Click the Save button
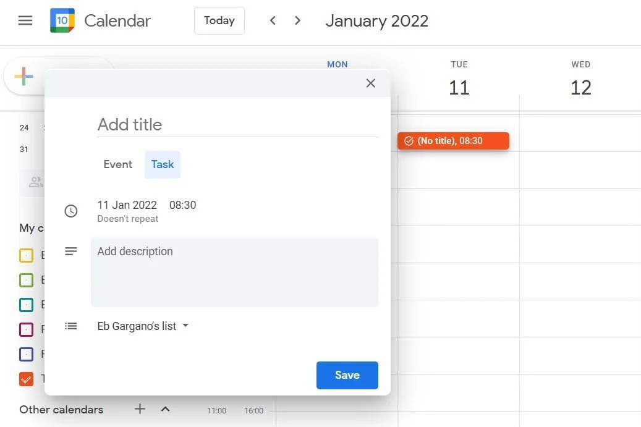 347,375
